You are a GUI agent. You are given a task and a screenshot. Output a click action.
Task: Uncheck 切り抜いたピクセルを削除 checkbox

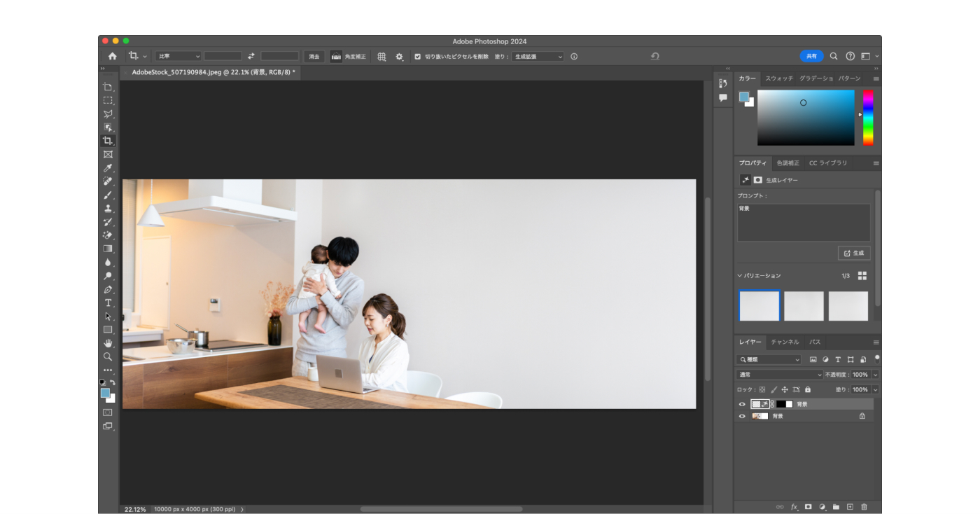pyautogui.click(x=418, y=57)
